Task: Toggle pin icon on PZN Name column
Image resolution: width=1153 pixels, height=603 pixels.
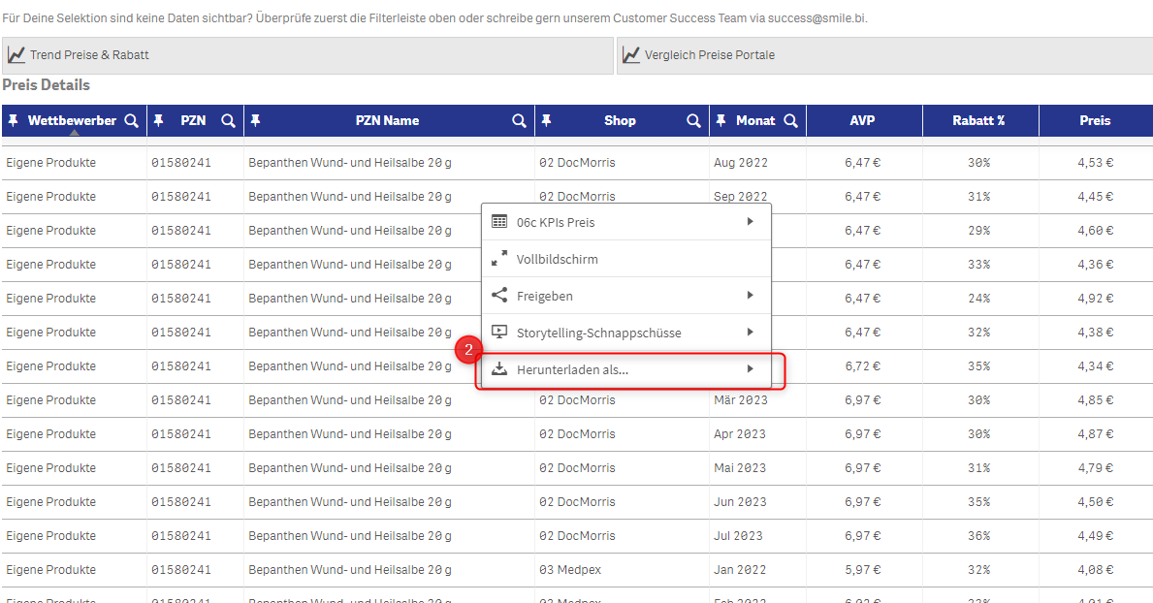Action: (x=256, y=121)
